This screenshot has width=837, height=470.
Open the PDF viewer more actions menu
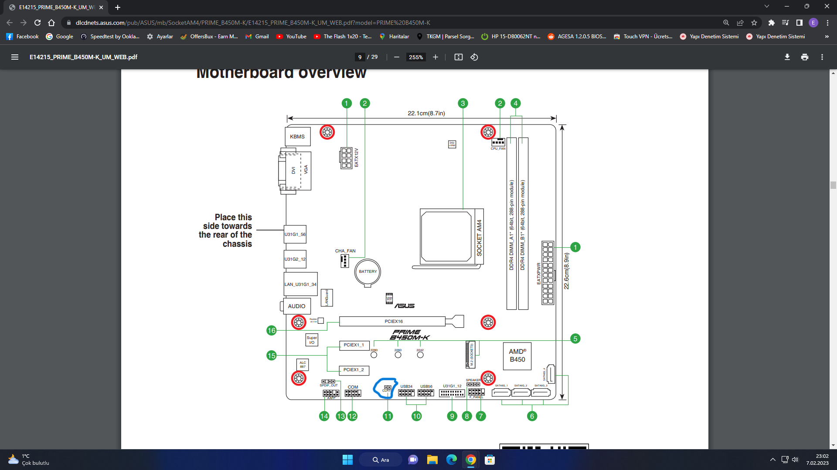click(822, 57)
